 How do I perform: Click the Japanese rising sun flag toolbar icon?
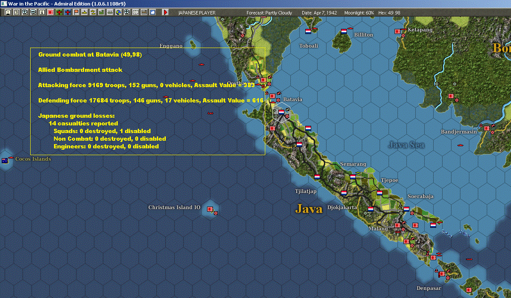click(x=50, y=12)
